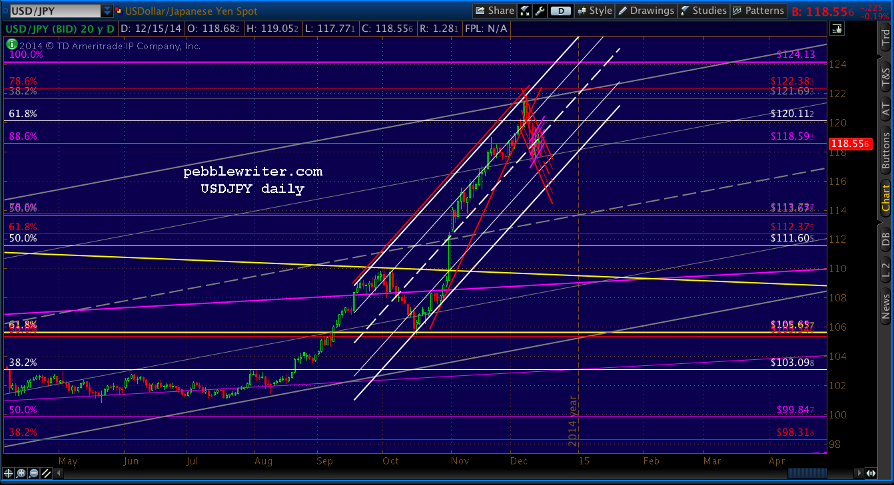Image resolution: width=894 pixels, height=485 pixels.
Task: Click the $112.37 Fibonacci price label
Action: 793,227
